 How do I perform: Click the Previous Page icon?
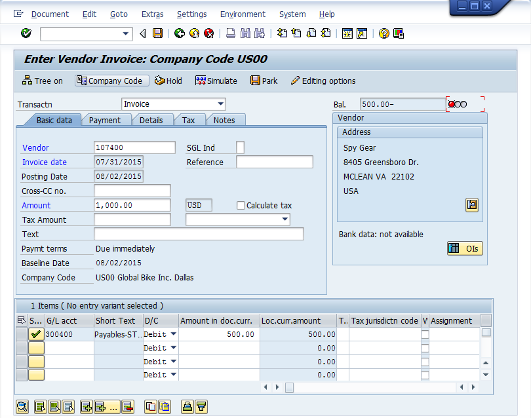point(296,33)
